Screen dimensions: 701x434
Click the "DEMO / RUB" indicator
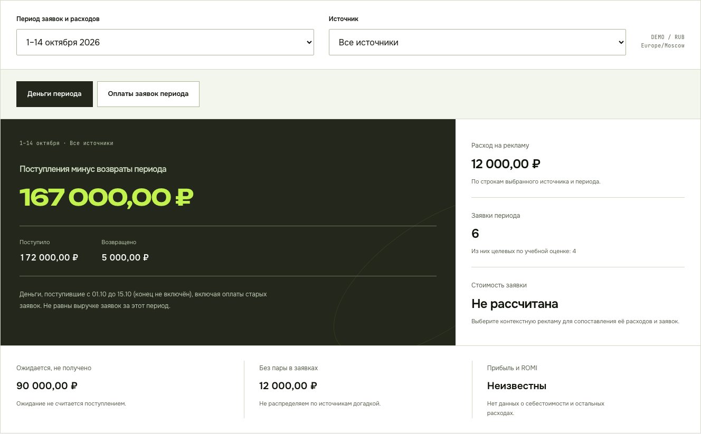coord(668,37)
